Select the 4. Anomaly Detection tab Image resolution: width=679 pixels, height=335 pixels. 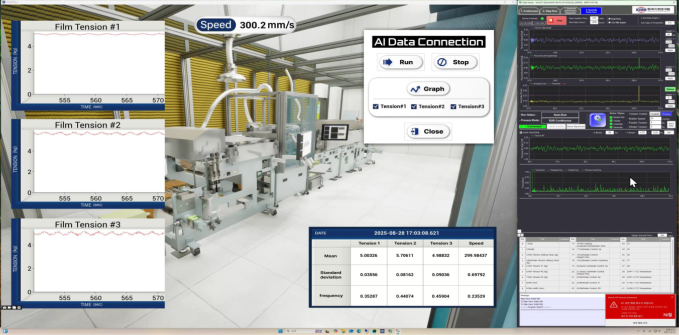(591, 11)
